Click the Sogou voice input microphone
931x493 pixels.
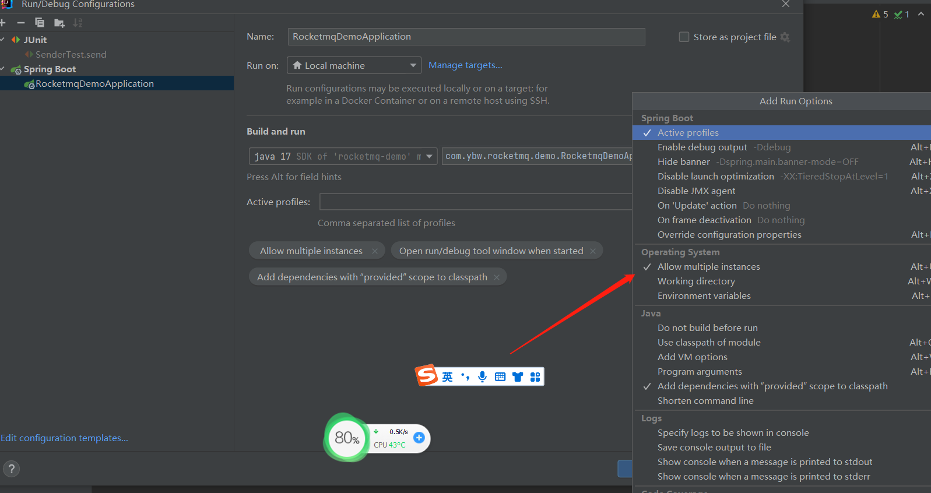[x=482, y=376]
